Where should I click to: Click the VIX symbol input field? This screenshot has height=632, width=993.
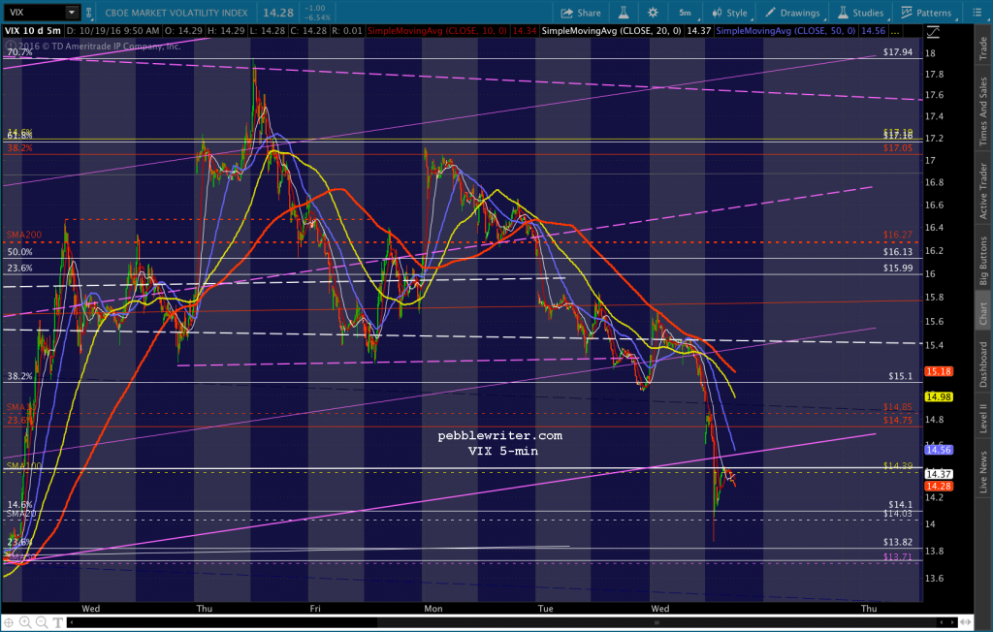(35, 12)
